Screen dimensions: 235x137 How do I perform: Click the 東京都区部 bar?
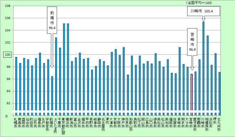point(64,69)
